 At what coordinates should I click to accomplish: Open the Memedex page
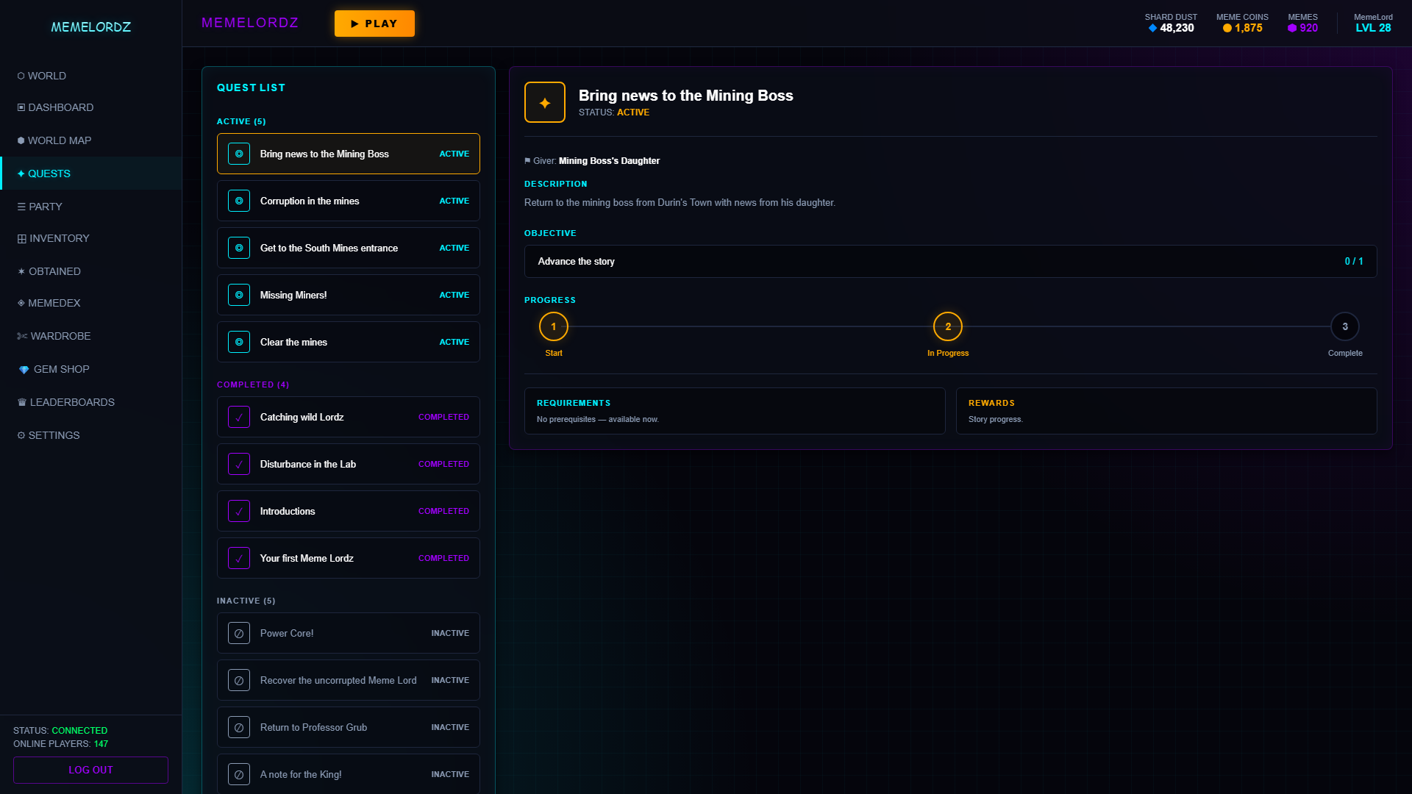tap(91, 303)
